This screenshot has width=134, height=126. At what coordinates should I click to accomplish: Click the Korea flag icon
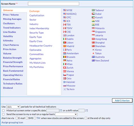coord(93,50)
